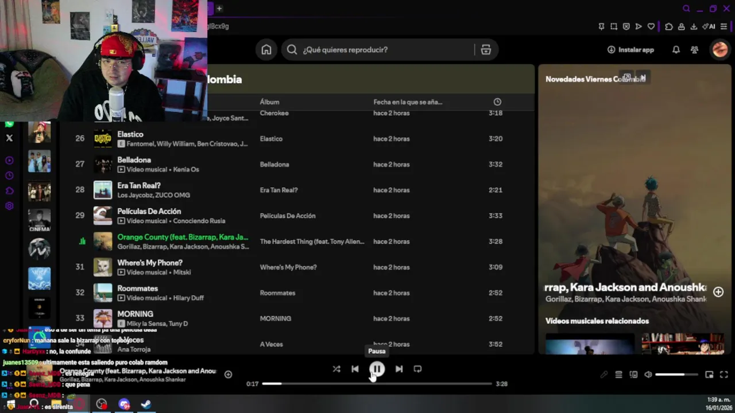The image size is (735, 413).
Task: Open artist link Hilary Duff
Action: pyautogui.click(x=189, y=298)
